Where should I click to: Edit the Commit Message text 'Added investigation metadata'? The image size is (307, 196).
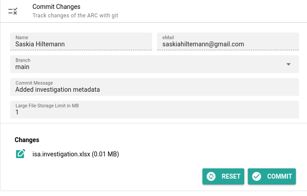(x=57, y=90)
